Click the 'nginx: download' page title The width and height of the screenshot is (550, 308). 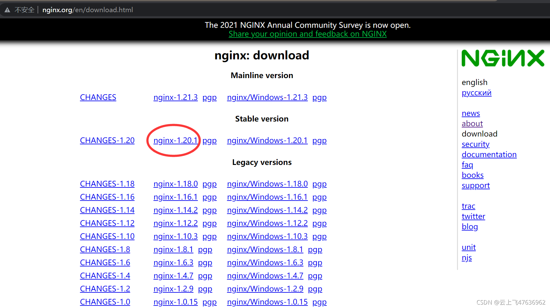(262, 56)
